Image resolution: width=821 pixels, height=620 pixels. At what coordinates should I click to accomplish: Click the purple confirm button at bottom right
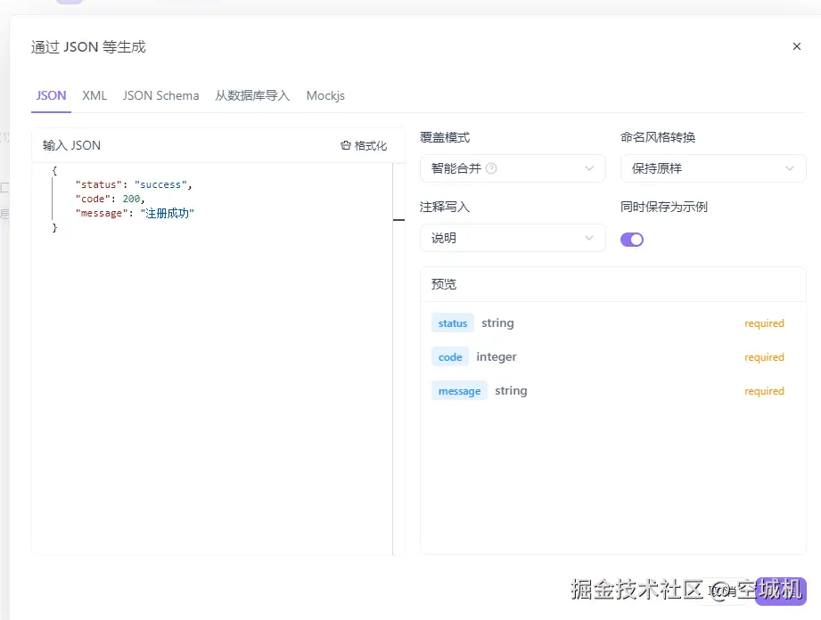tap(780, 591)
